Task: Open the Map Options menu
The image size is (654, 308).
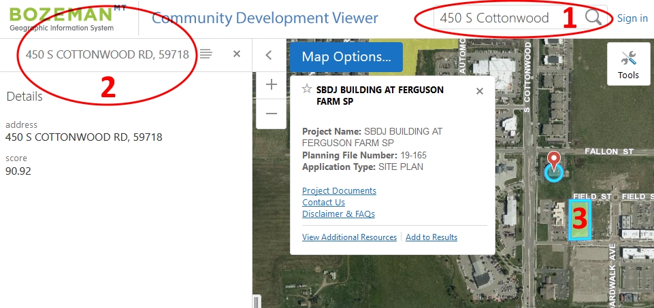Action: coord(346,56)
